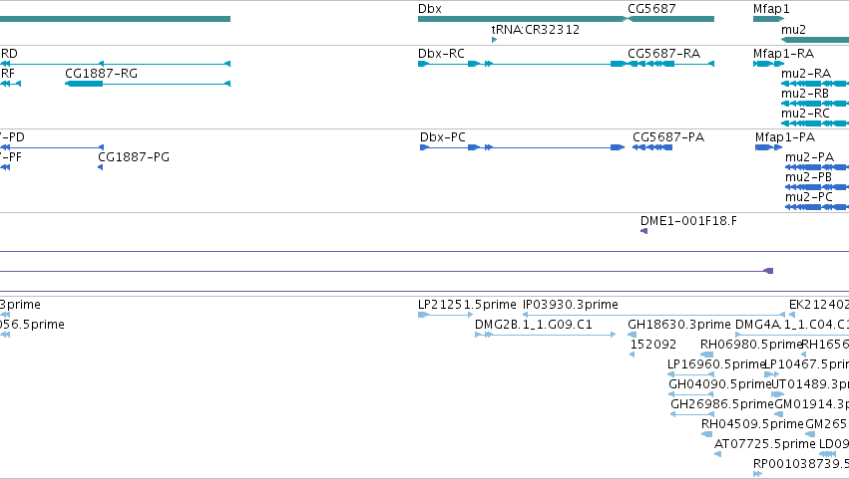Screen dimensions: 849x479
Task: Select the EK212402 EST label
Action: (x=819, y=305)
